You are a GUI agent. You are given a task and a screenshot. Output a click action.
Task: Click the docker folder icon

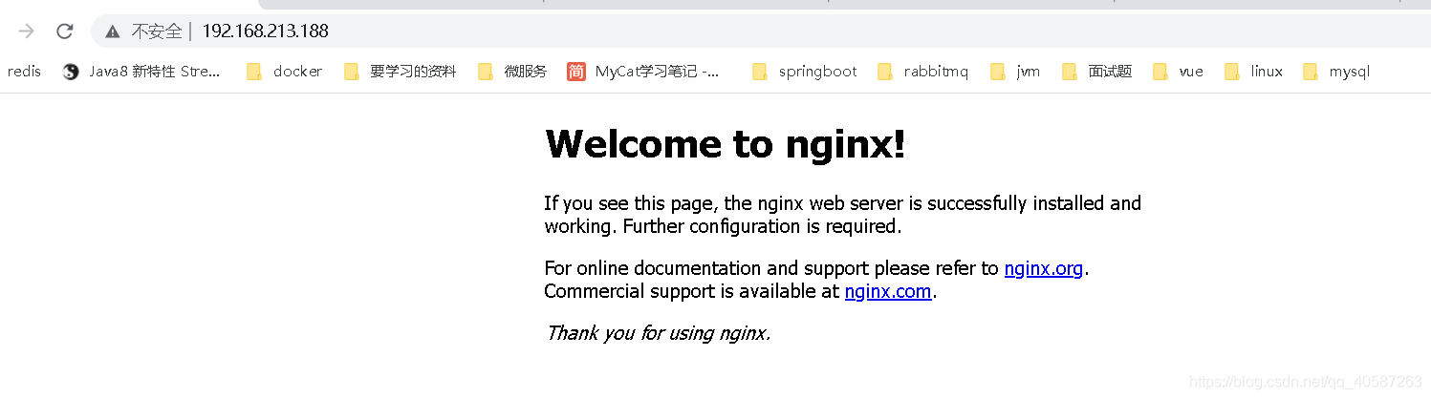point(254,71)
